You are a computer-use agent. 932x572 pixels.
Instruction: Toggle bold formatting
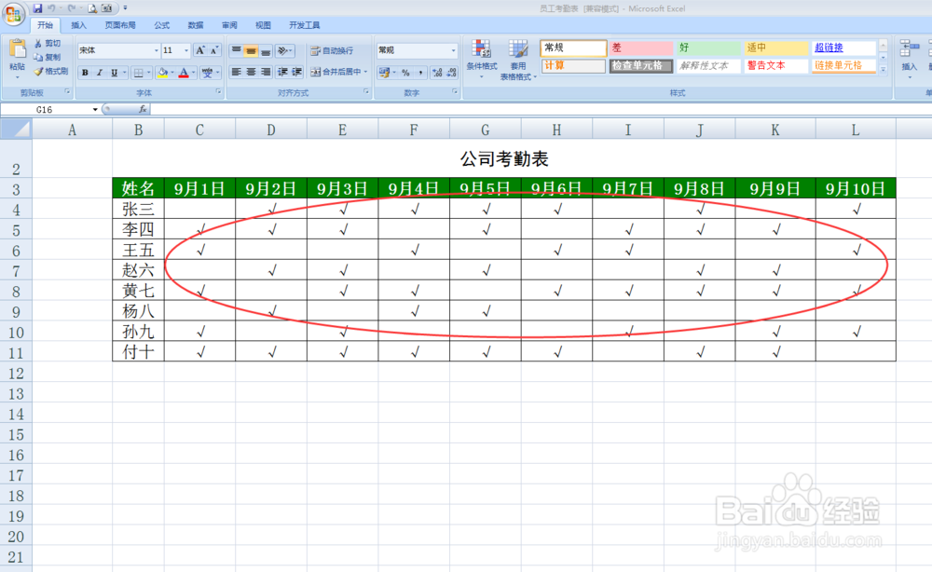click(85, 73)
